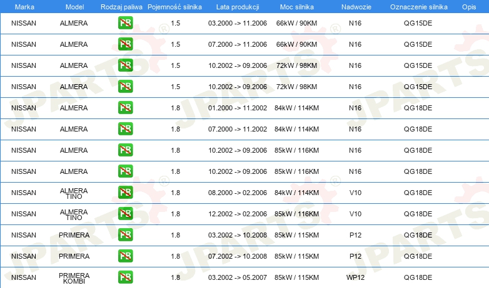Image resolution: width=489 pixels, height=288 pixels.
Task: Click the fuel icon in the ALMERA TINO 08.2000 row
Action: point(125,192)
